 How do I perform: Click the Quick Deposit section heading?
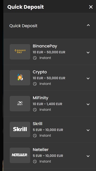tap(23, 26)
